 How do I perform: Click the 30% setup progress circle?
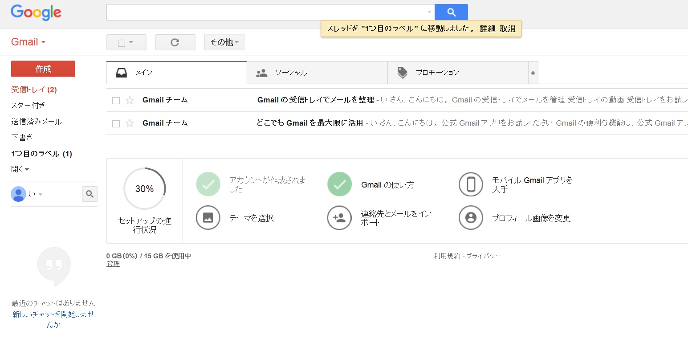point(144,189)
